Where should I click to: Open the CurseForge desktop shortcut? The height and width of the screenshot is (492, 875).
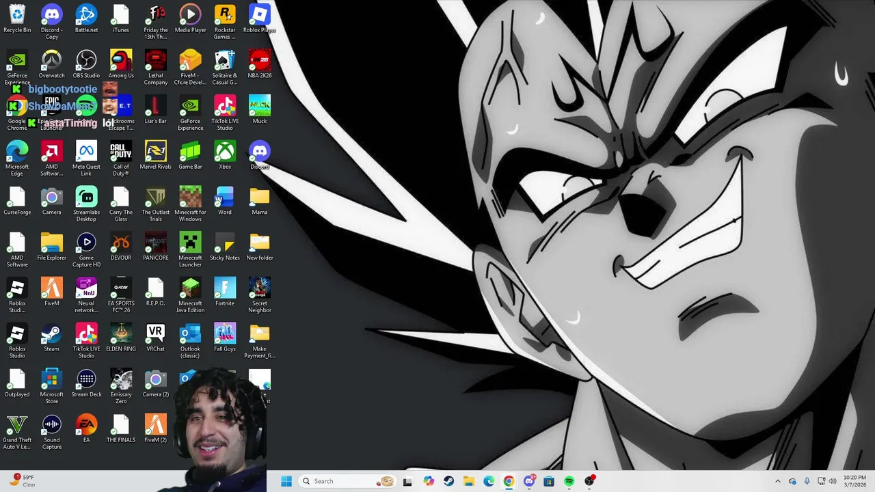click(x=17, y=201)
